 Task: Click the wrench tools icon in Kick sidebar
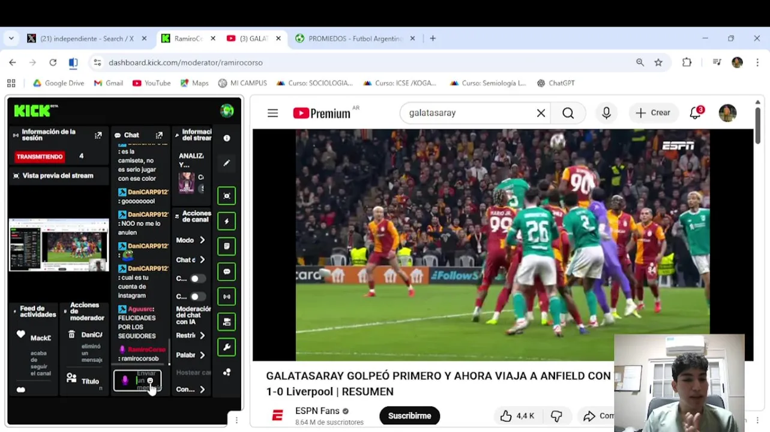226,347
